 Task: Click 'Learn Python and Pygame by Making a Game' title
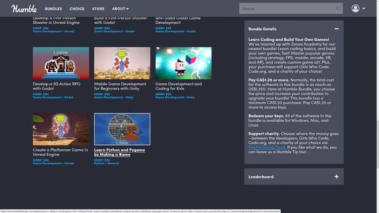[120, 152]
